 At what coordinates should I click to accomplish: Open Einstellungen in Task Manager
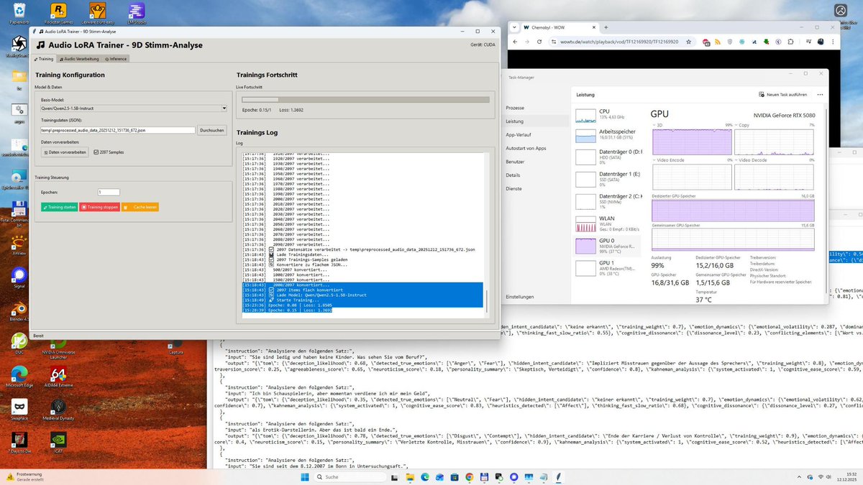pyautogui.click(x=520, y=297)
